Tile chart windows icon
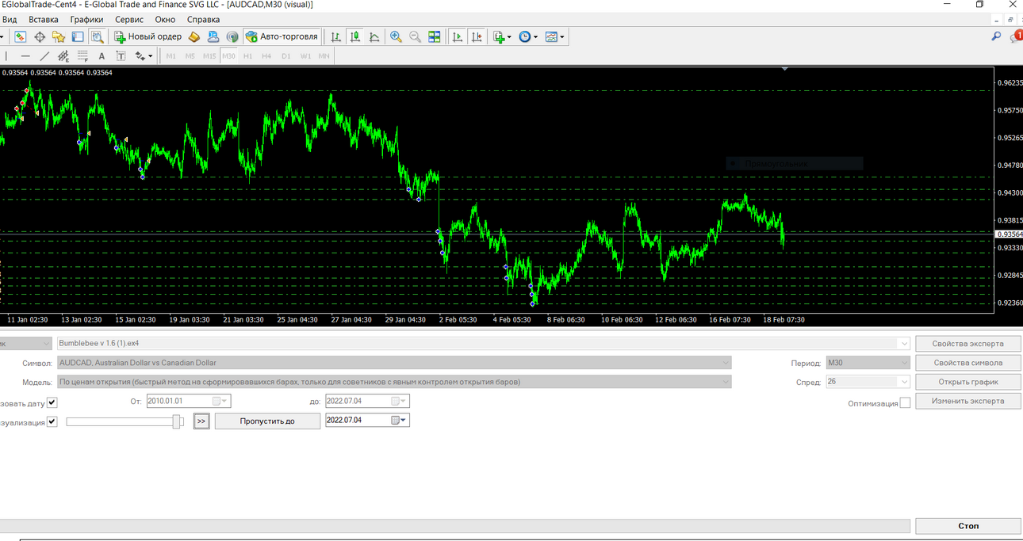The width and height of the screenshot is (1023, 541). (435, 36)
